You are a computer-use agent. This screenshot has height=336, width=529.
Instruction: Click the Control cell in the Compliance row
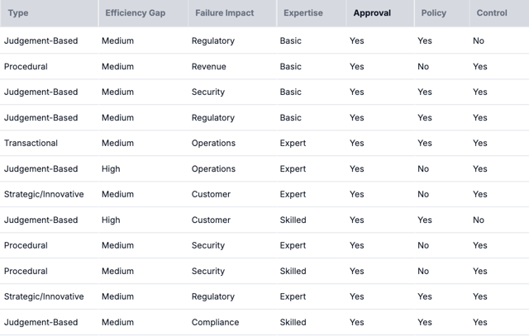479,322
